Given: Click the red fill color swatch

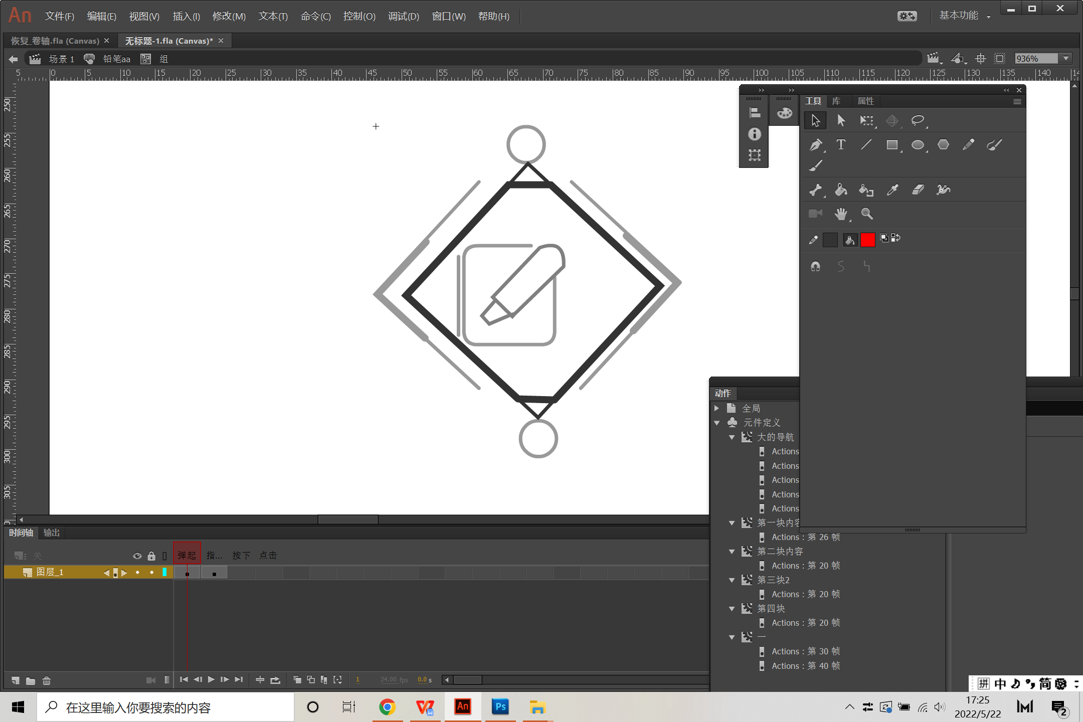Looking at the screenshot, I should pos(868,240).
